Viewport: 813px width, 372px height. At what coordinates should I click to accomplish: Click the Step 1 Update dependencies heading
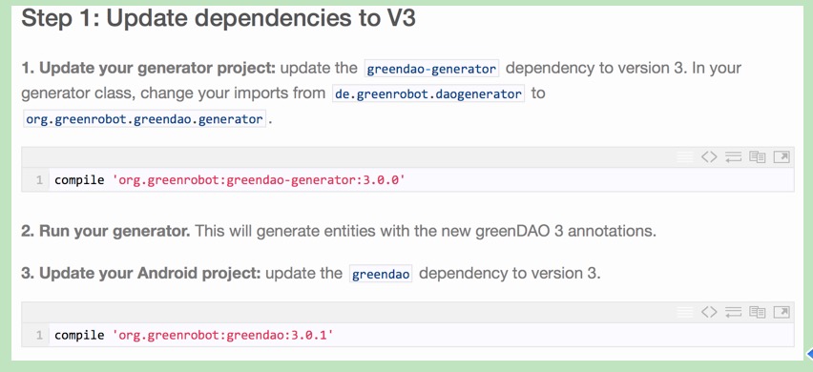tap(219, 18)
